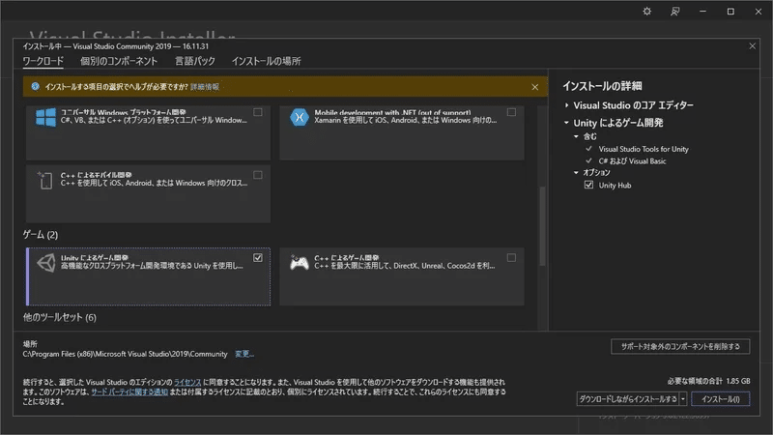This screenshot has width=773, height=435.
Task: Uncheck Unity game development workload
Action: click(x=257, y=257)
